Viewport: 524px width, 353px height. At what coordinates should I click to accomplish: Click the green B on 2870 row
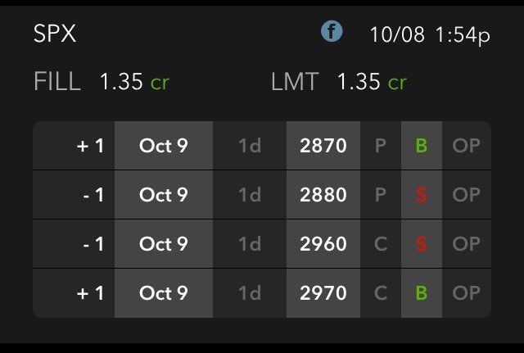422,146
